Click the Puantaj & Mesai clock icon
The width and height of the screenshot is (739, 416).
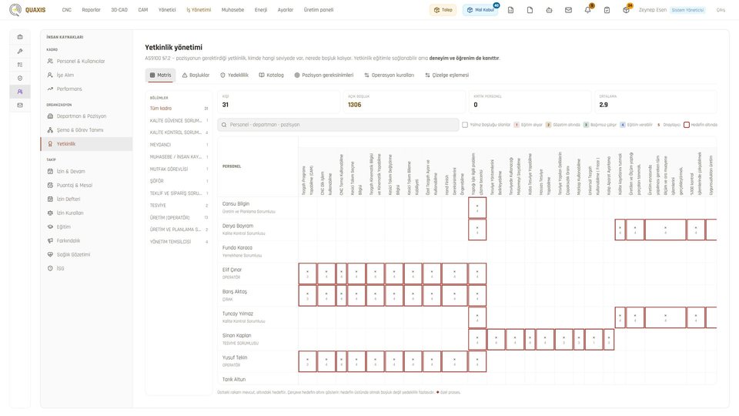coord(51,186)
